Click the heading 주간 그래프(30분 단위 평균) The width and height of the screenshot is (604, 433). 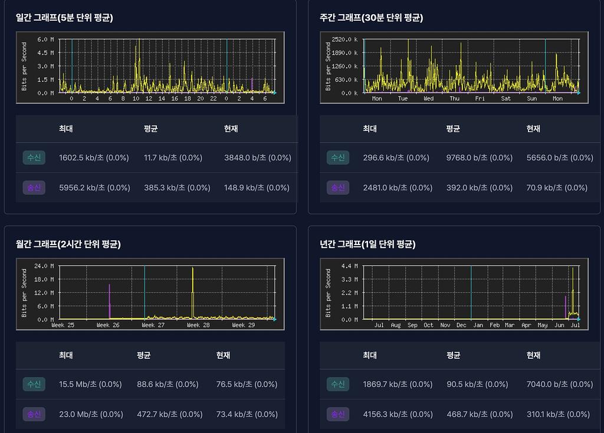click(x=372, y=18)
